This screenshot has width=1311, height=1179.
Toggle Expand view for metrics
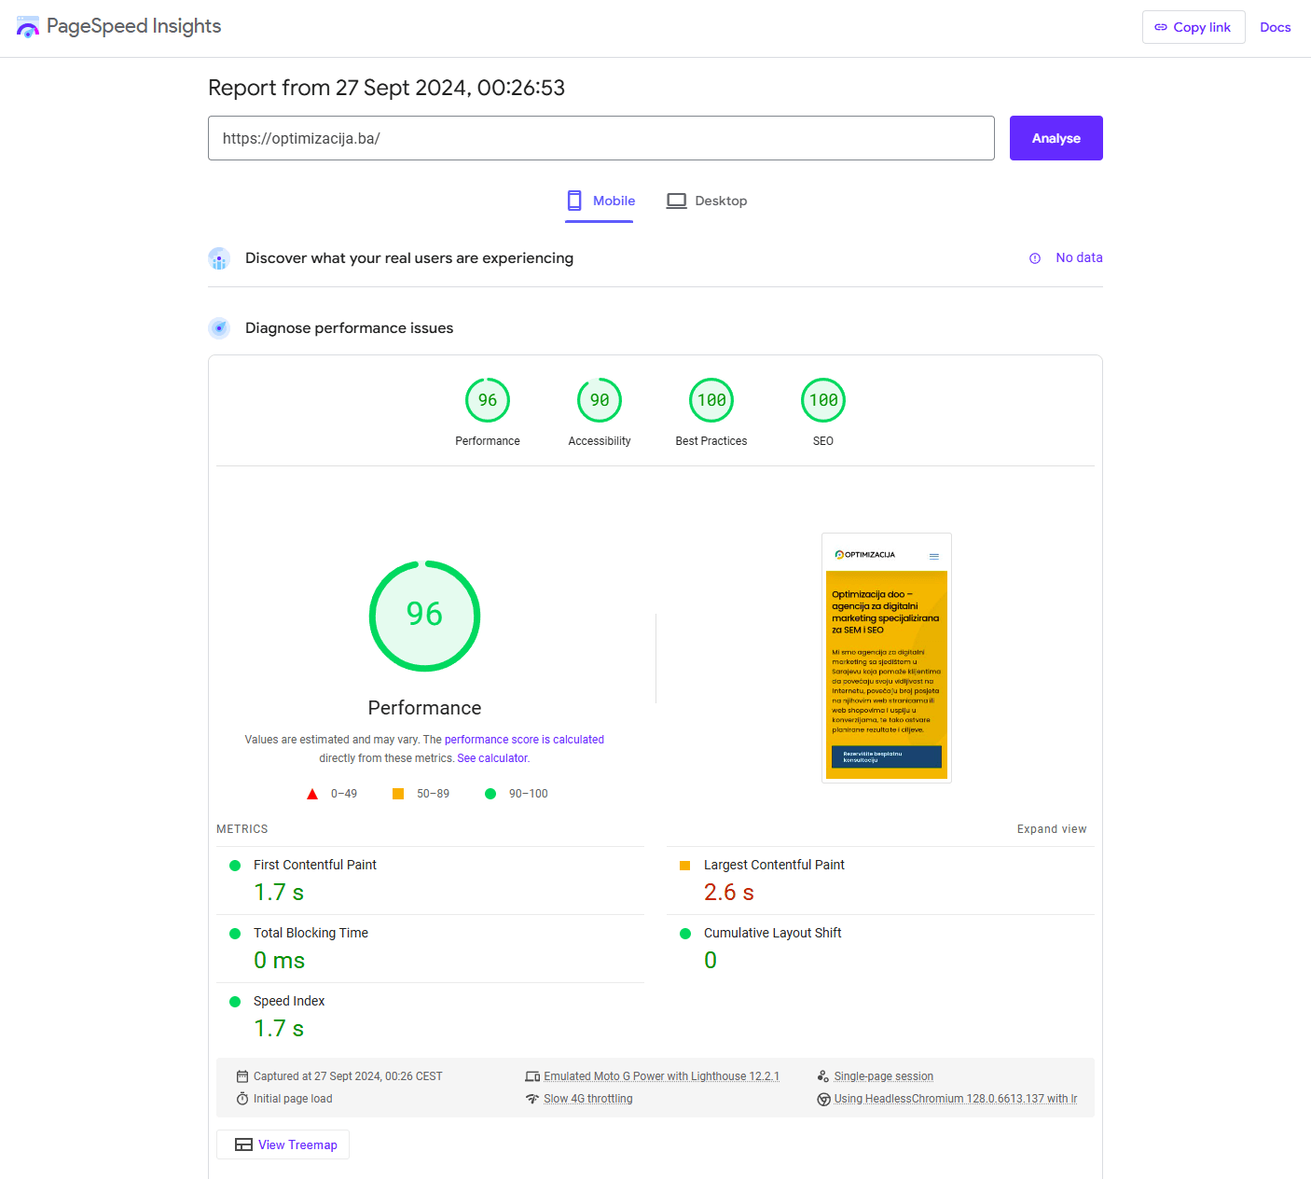(1051, 829)
